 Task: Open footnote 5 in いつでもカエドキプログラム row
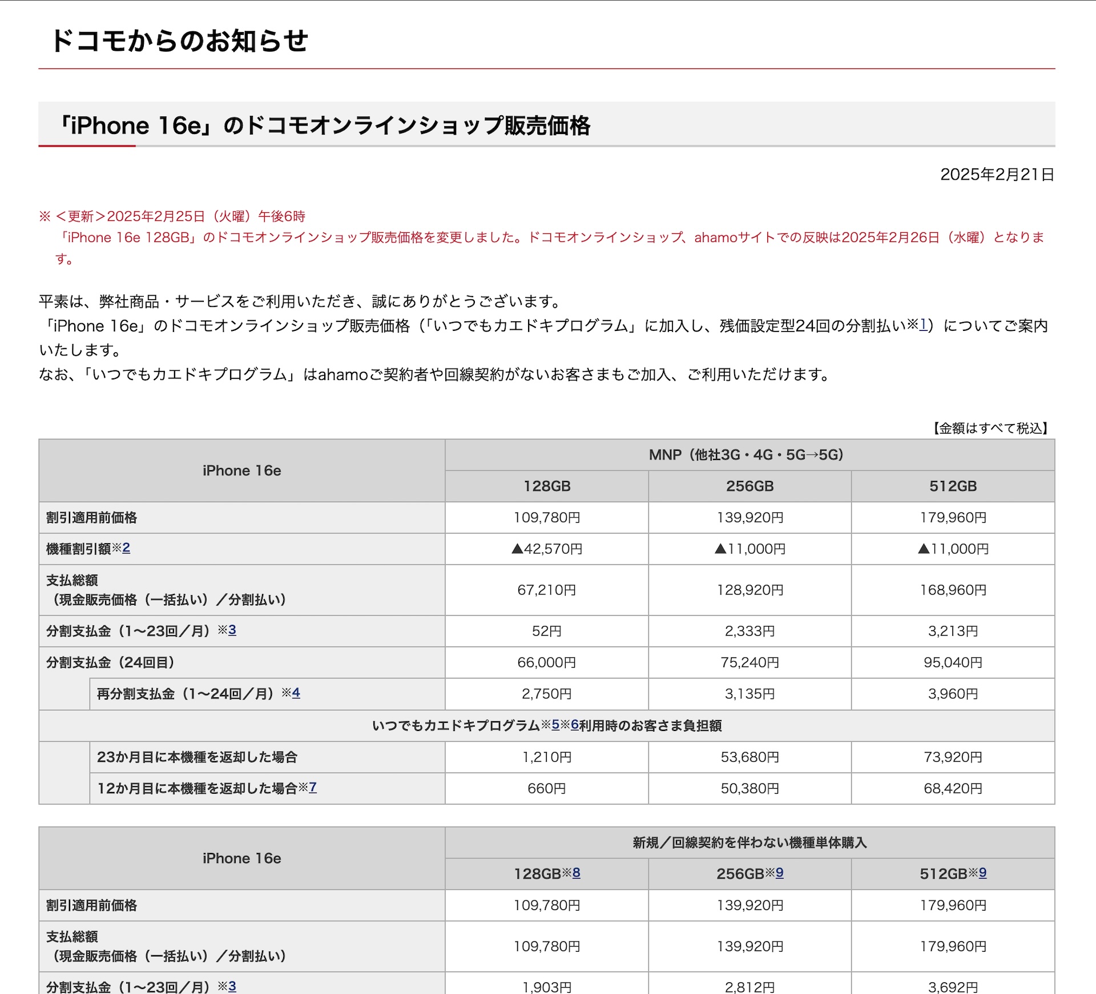click(555, 725)
